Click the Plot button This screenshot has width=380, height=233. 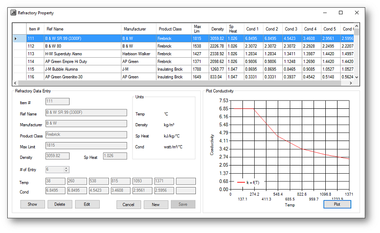(337, 204)
